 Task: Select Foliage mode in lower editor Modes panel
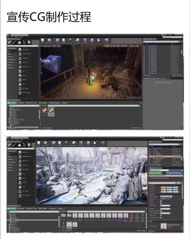(24, 145)
